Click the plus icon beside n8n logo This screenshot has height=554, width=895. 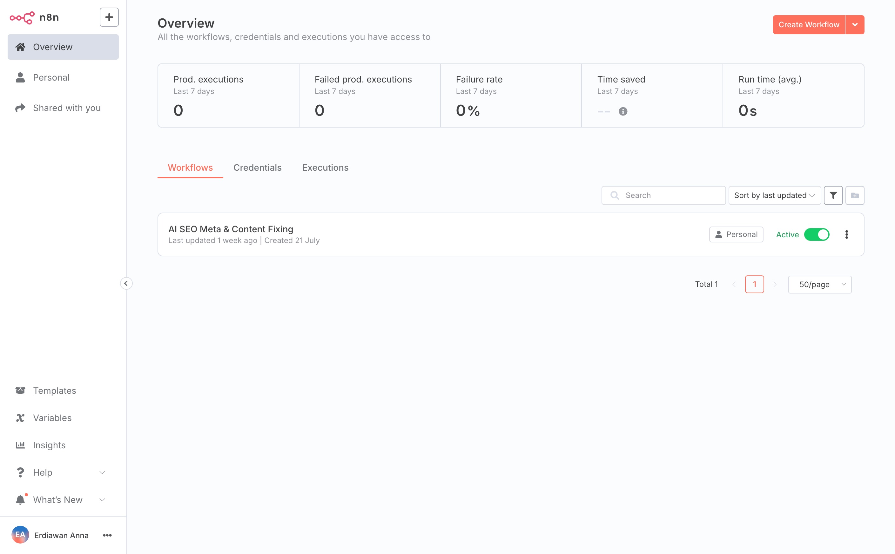(x=109, y=17)
